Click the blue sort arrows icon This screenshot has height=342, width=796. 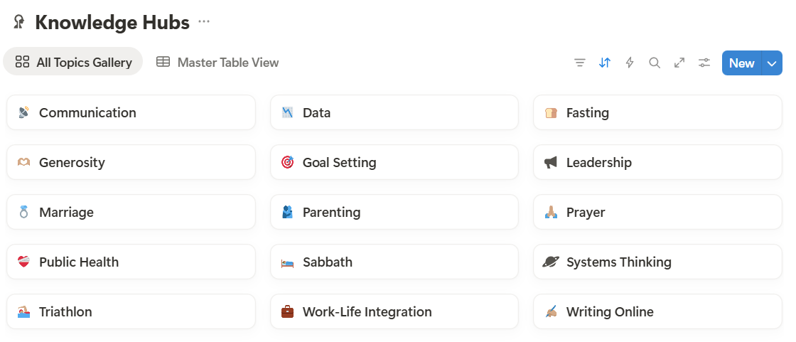[605, 63]
